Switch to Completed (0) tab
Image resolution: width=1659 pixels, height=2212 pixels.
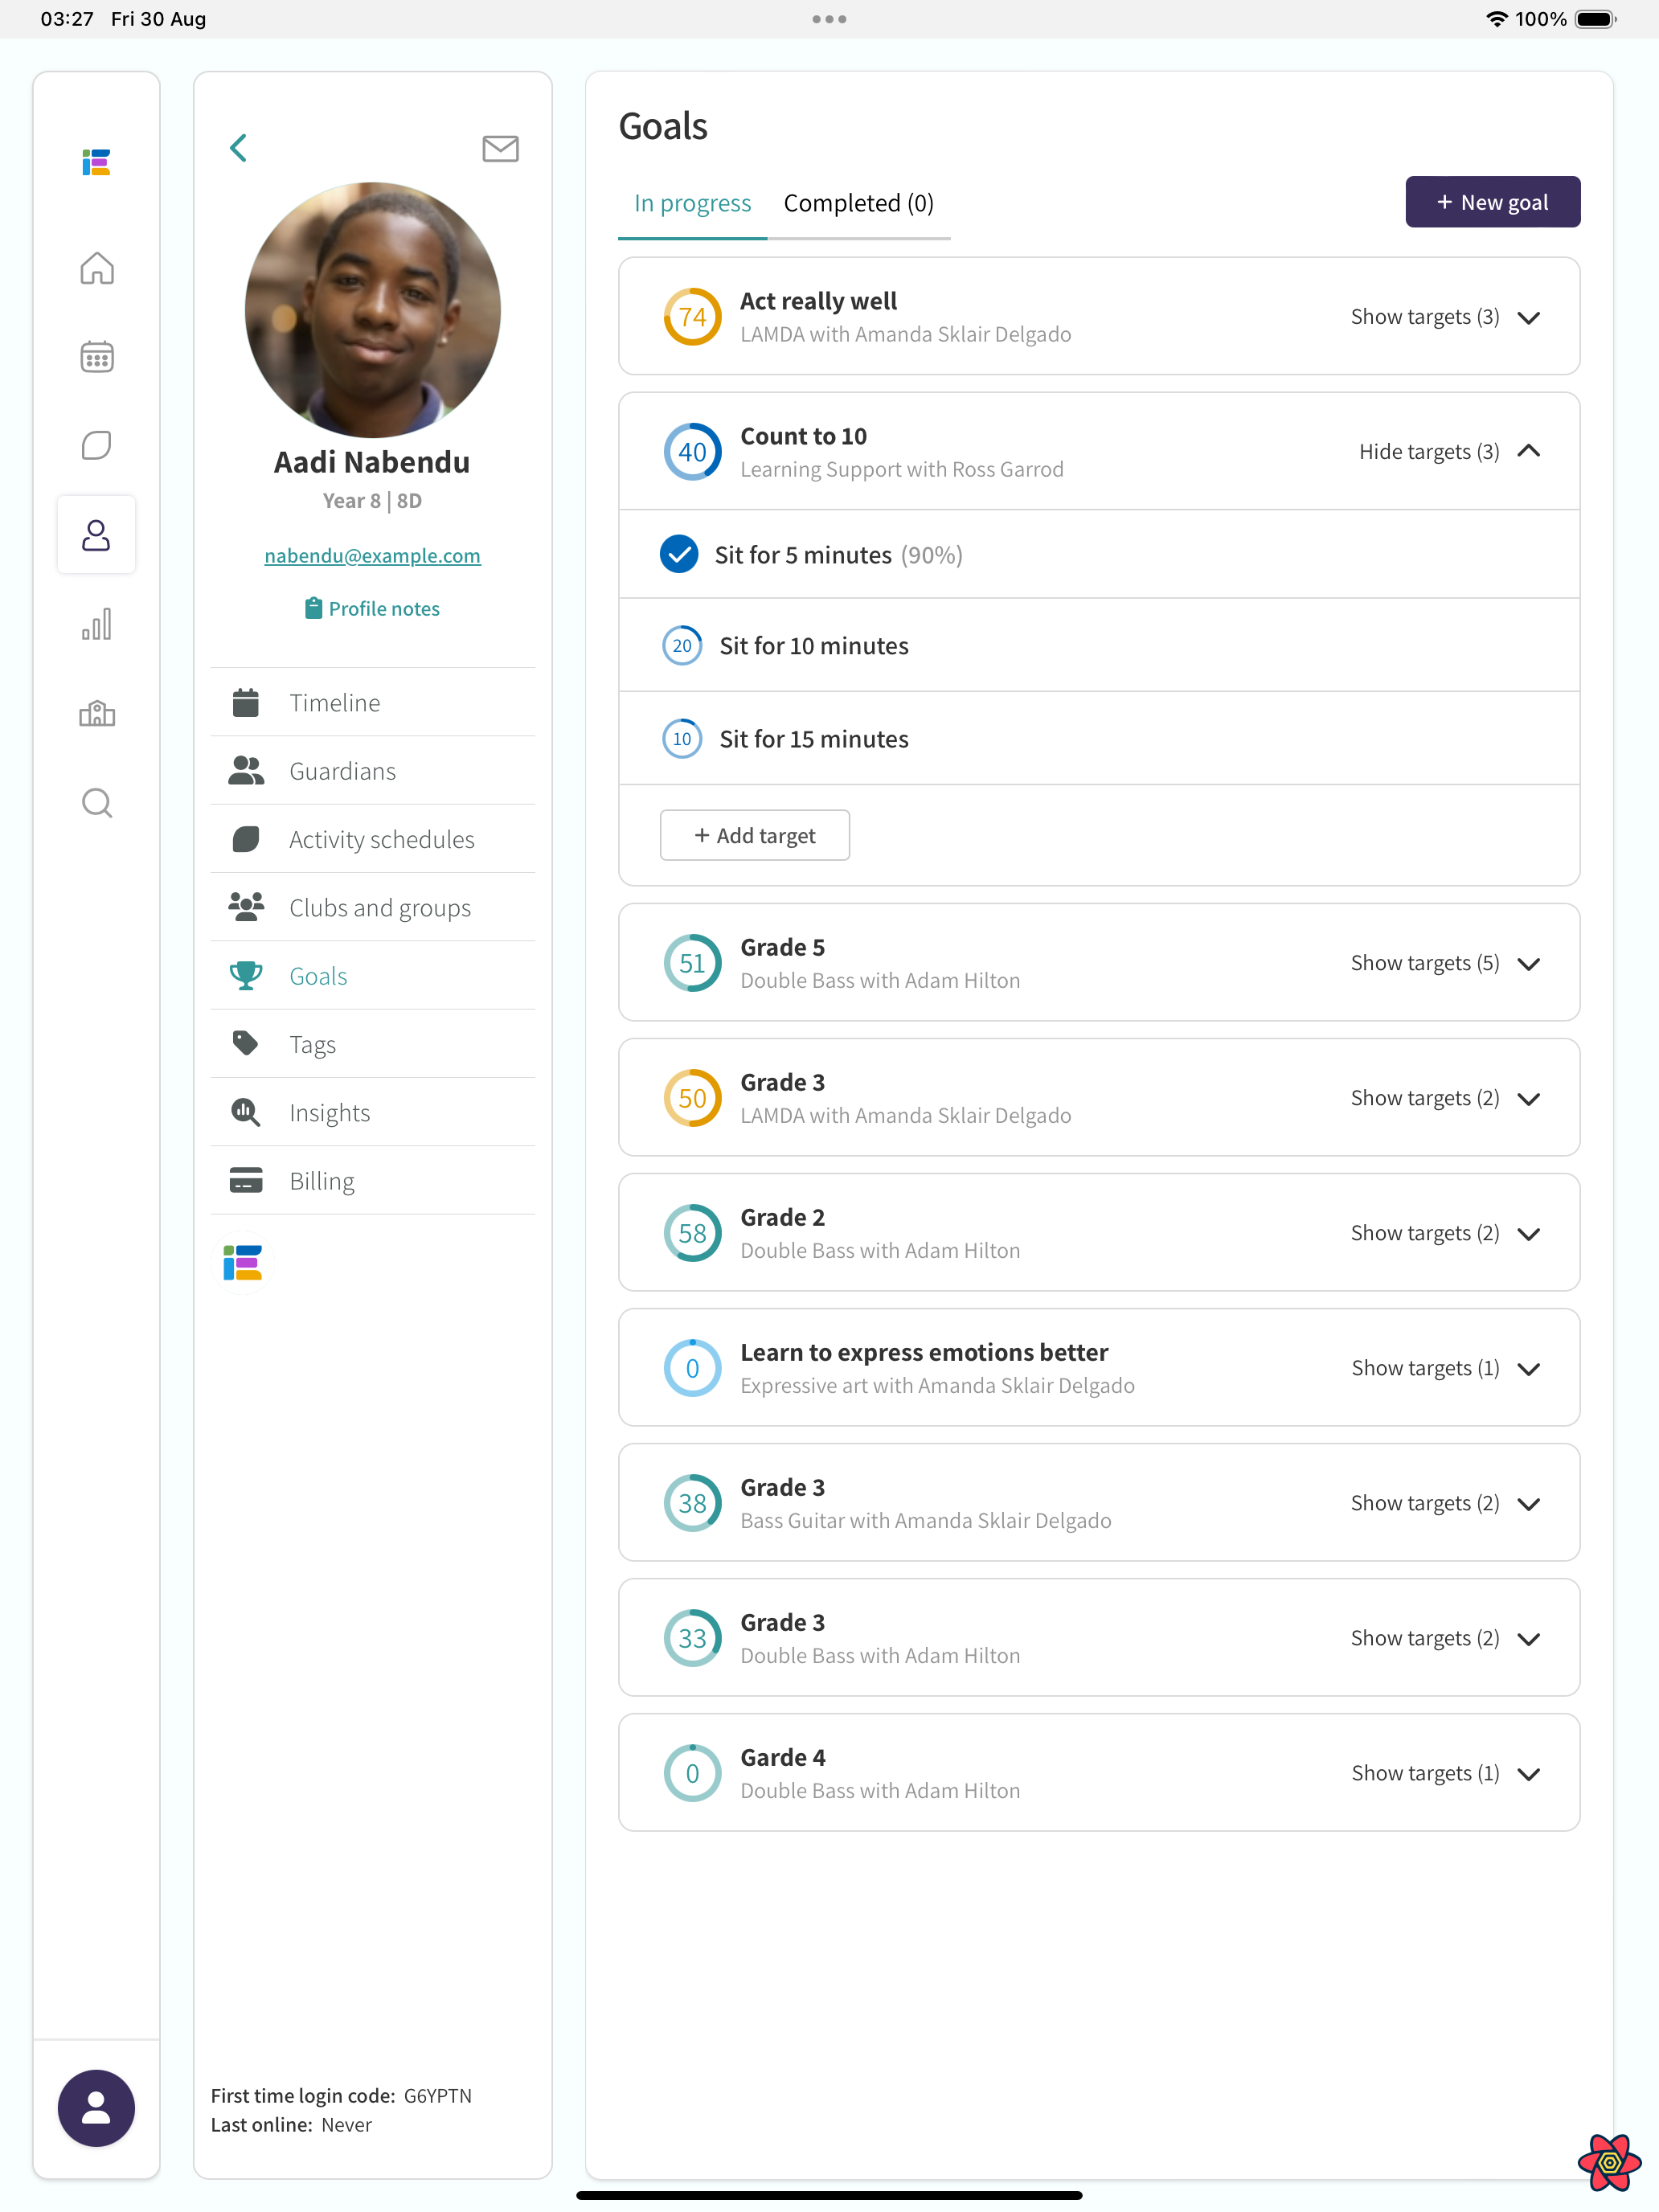click(x=858, y=203)
